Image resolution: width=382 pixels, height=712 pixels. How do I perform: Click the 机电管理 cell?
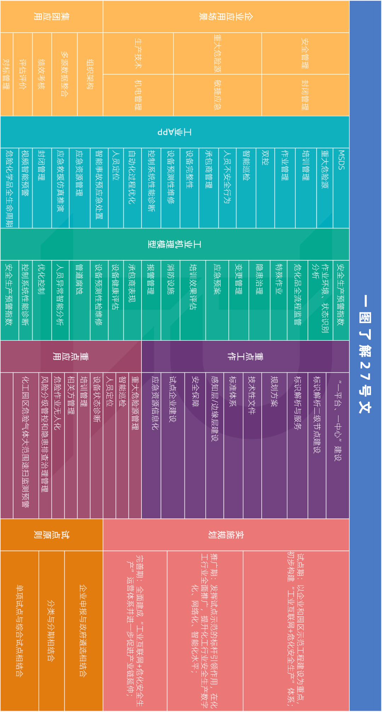138,95
